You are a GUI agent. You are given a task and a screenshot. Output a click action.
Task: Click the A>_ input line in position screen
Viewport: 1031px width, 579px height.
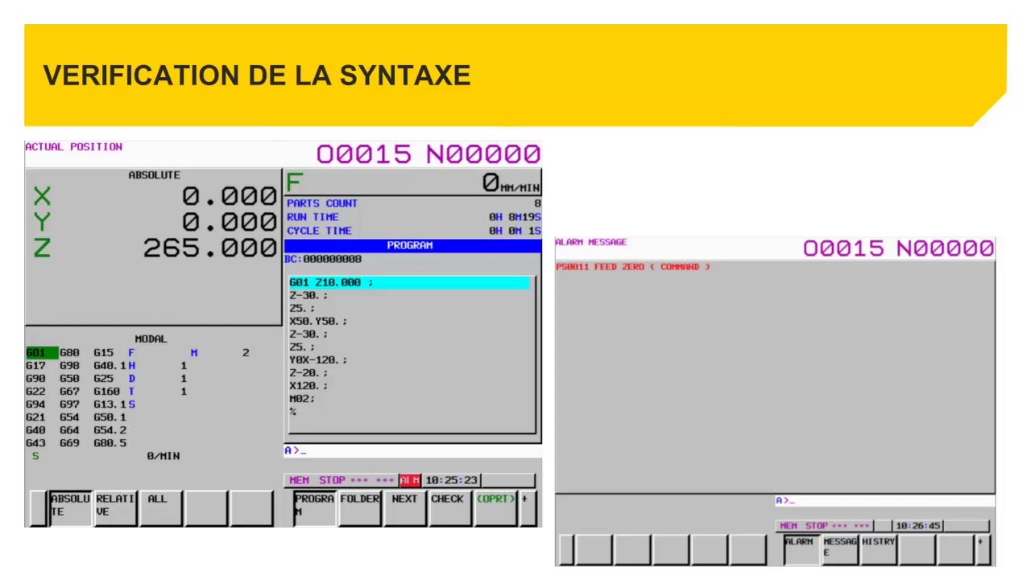[412, 451]
